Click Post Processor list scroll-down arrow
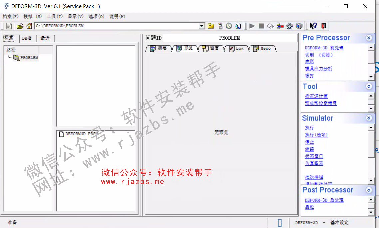This screenshot has width=379, height=228. click(371, 212)
